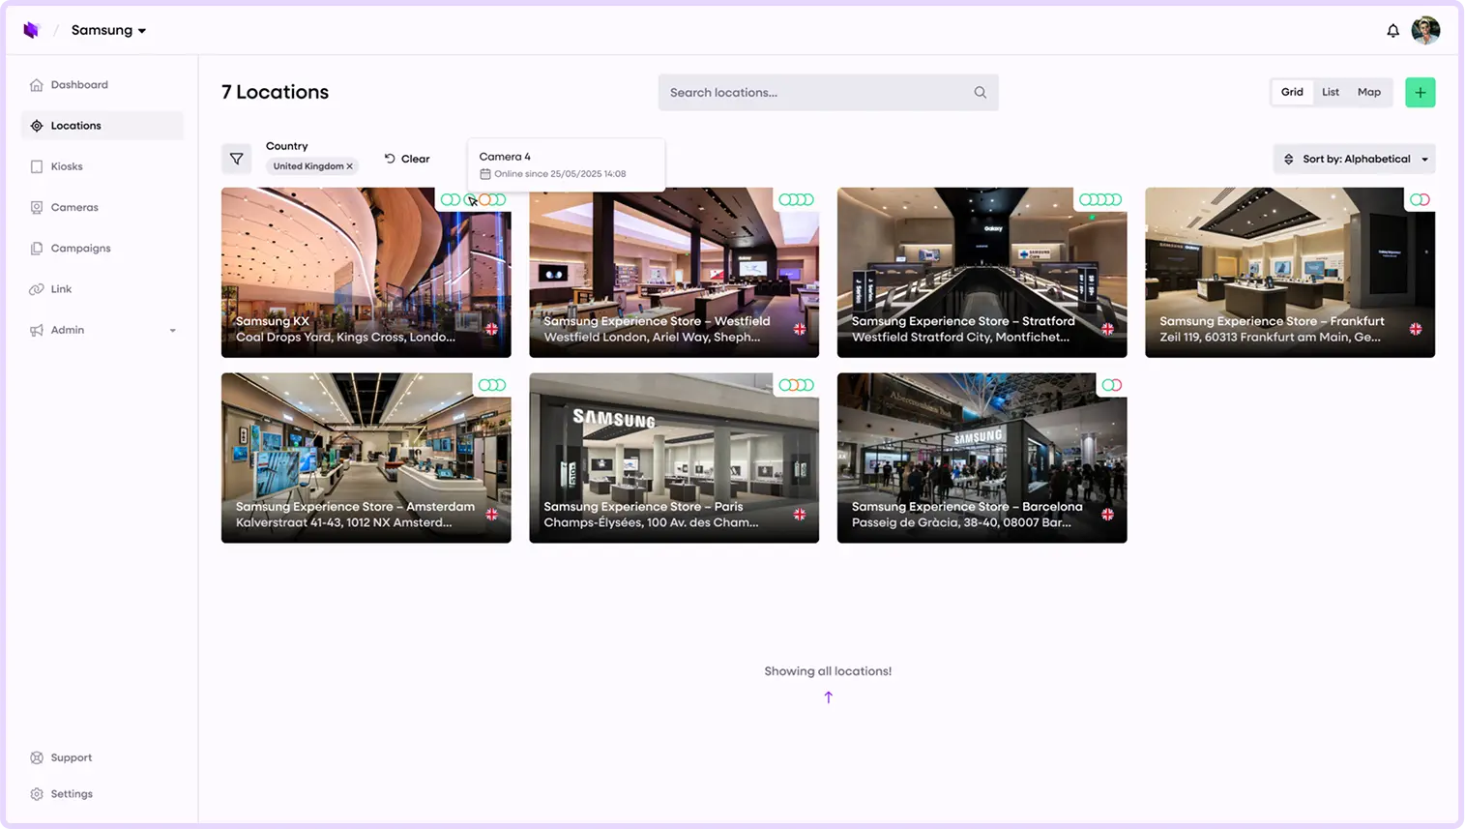The height and width of the screenshot is (829, 1465).
Task: Click camera status rings on Barcelona card
Action: pos(1112,385)
